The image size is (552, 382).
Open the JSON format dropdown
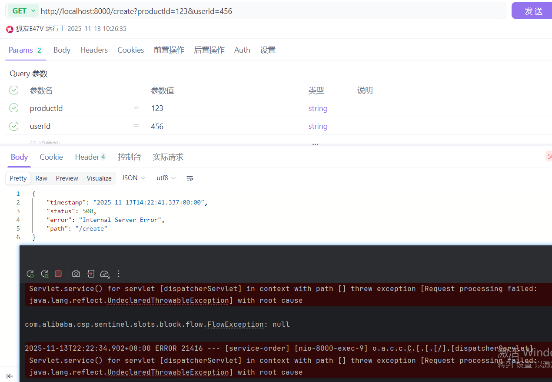133,178
